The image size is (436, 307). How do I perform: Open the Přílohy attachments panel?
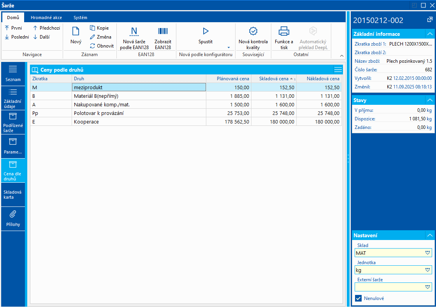click(13, 219)
